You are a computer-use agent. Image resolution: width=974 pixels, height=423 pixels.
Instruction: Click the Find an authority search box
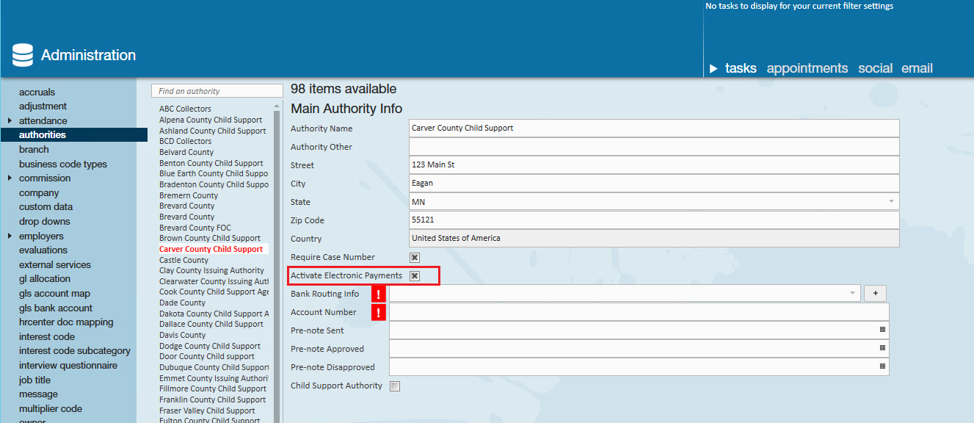click(x=217, y=91)
